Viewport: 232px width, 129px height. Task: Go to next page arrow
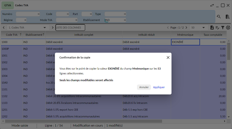point(186,28)
